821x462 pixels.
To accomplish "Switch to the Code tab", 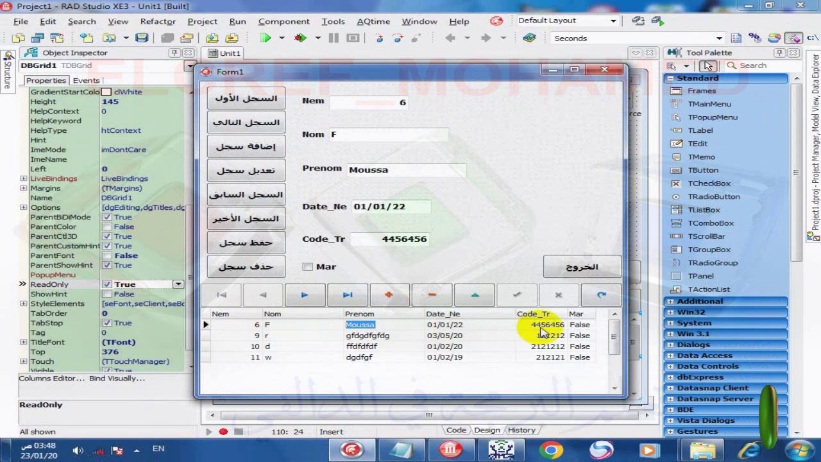I will click(456, 430).
